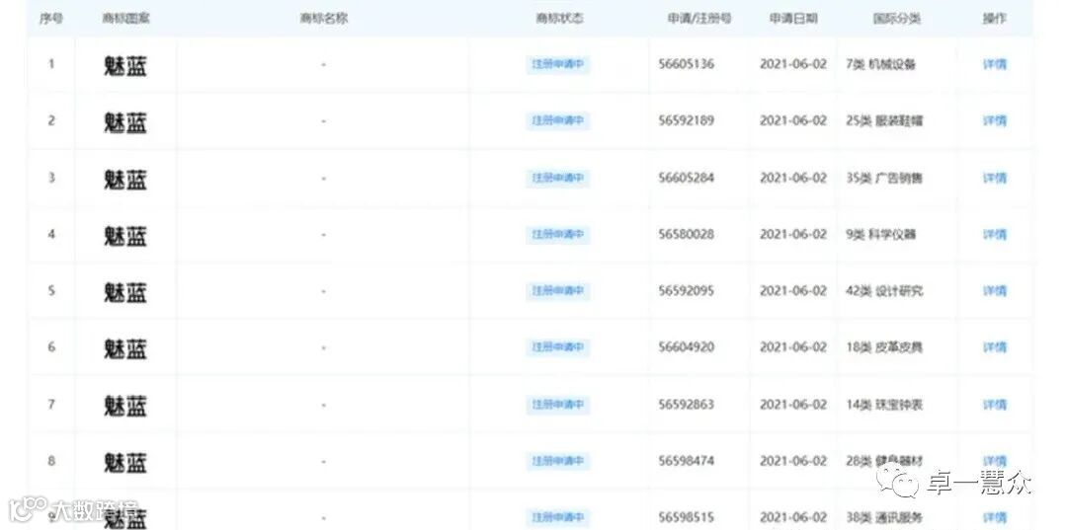Click the 商标状态 column header
The width and height of the screenshot is (1067, 530).
point(559,19)
